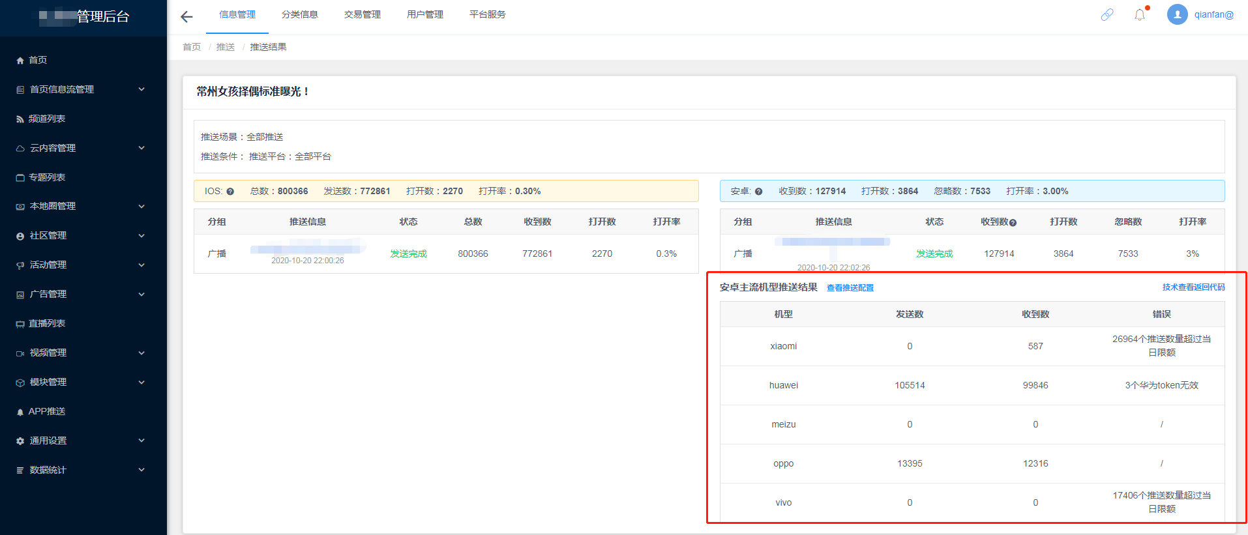Click the help icon next to 安卓
This screenshot has width=1248, height=535.
click(x=758, y=192)
